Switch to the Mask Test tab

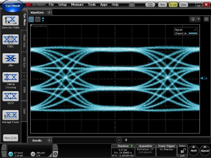(24, 41)
